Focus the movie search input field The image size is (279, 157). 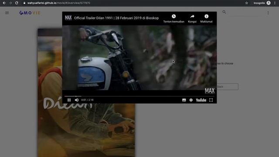245,13
